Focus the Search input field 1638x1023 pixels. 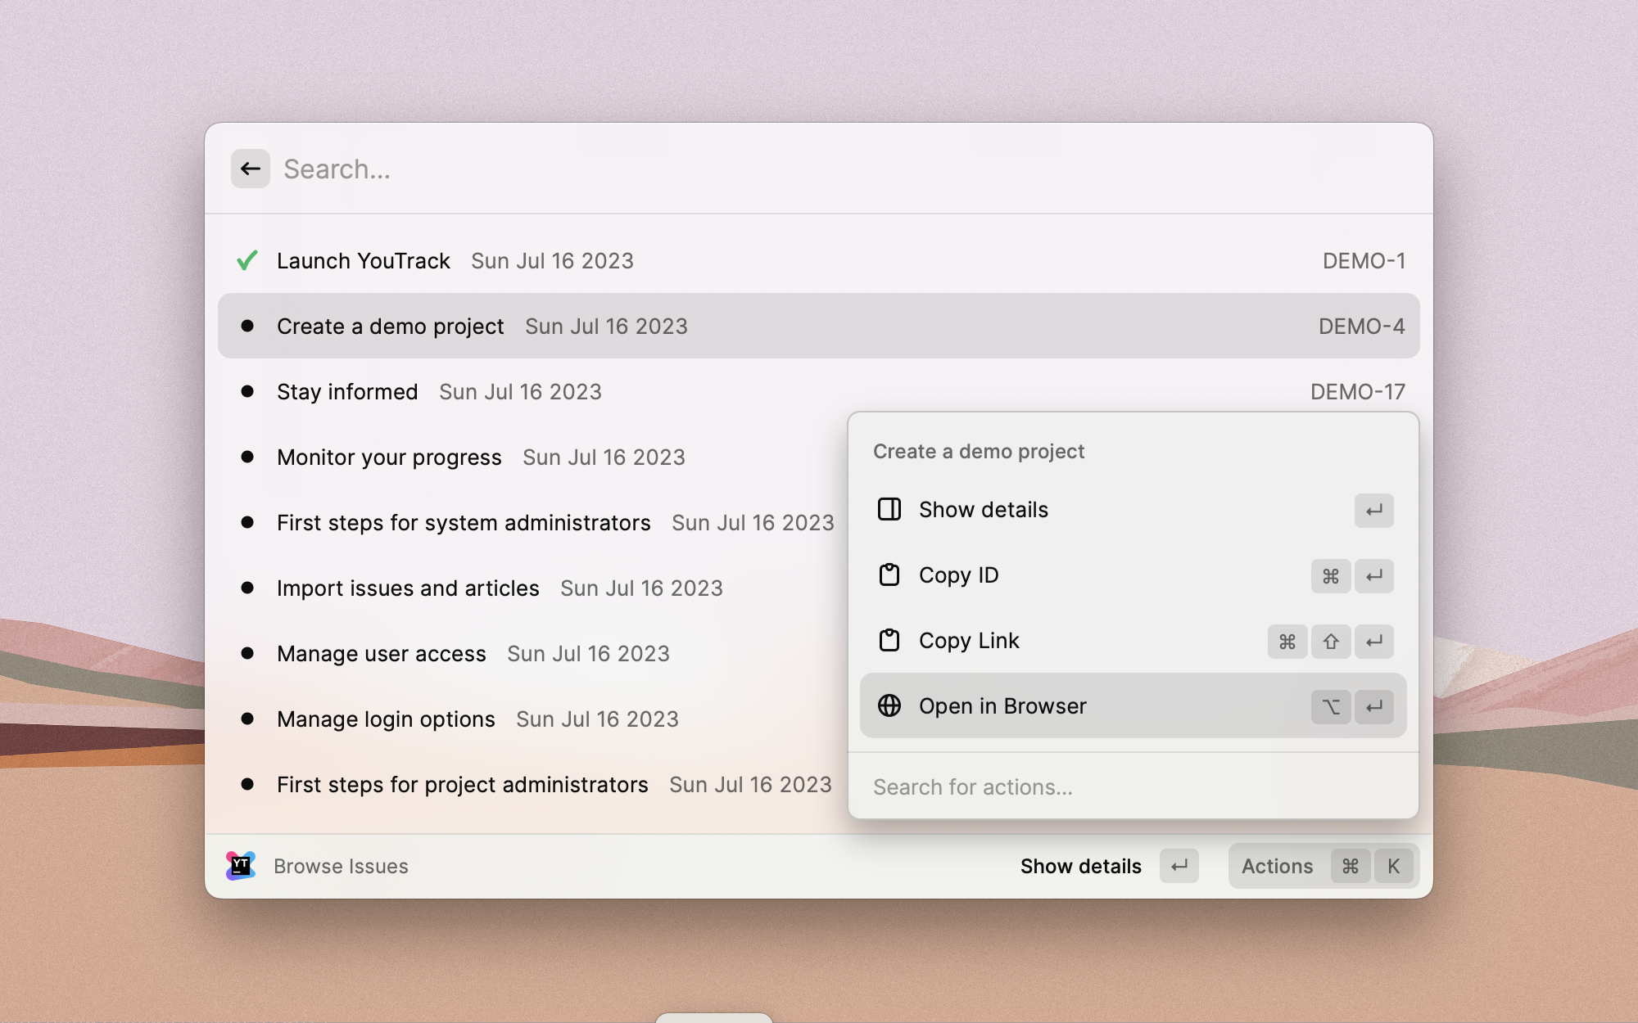tap(844, 169)
